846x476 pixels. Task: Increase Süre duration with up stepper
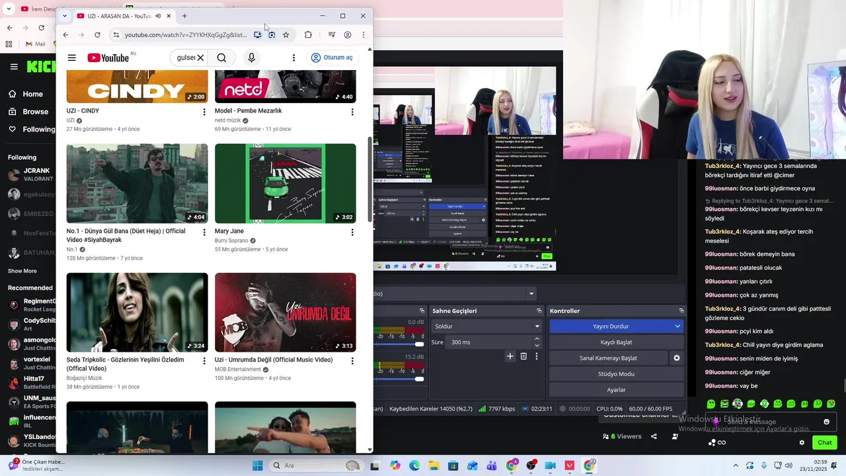537,338
